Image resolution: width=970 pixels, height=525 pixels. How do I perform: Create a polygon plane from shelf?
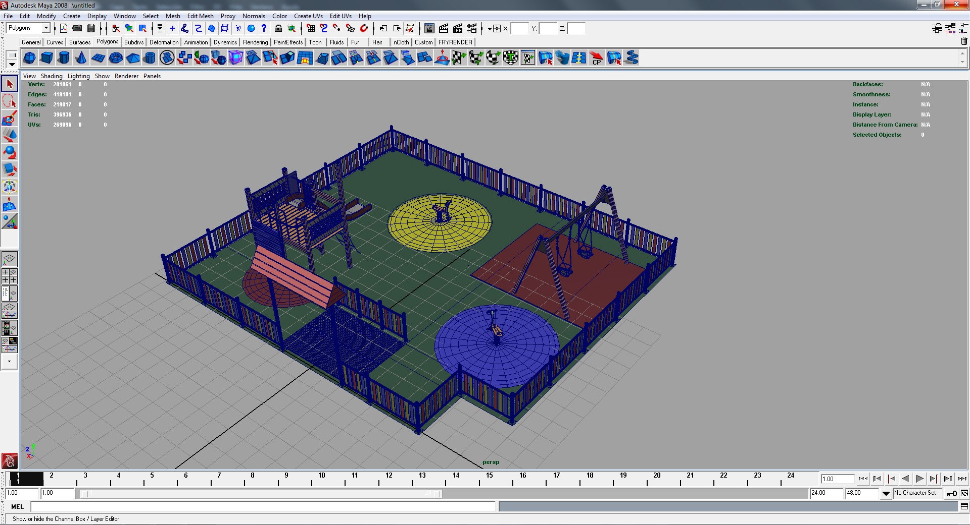99,58
